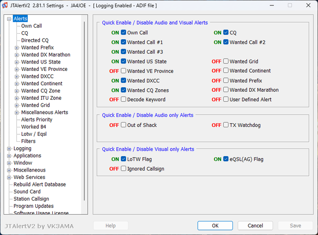Open Sound Card settings
This screenshot has height=235, width=318.
point(27,192)
